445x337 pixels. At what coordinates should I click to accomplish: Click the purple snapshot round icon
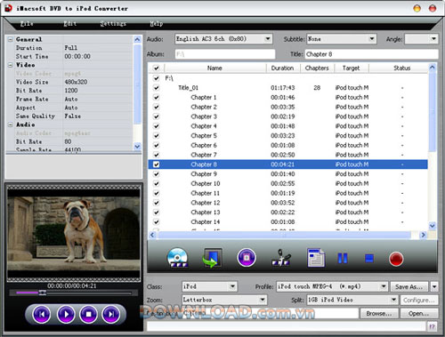[247, 257]
